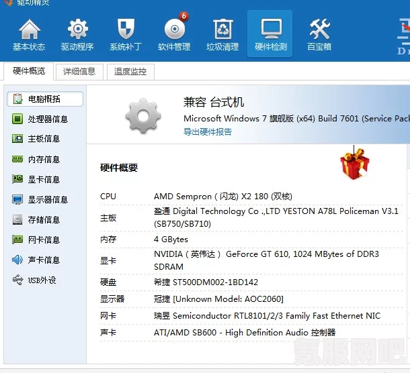Click the AOC2060 monitor value
The image size is (410, 373).
coord(218,299)
